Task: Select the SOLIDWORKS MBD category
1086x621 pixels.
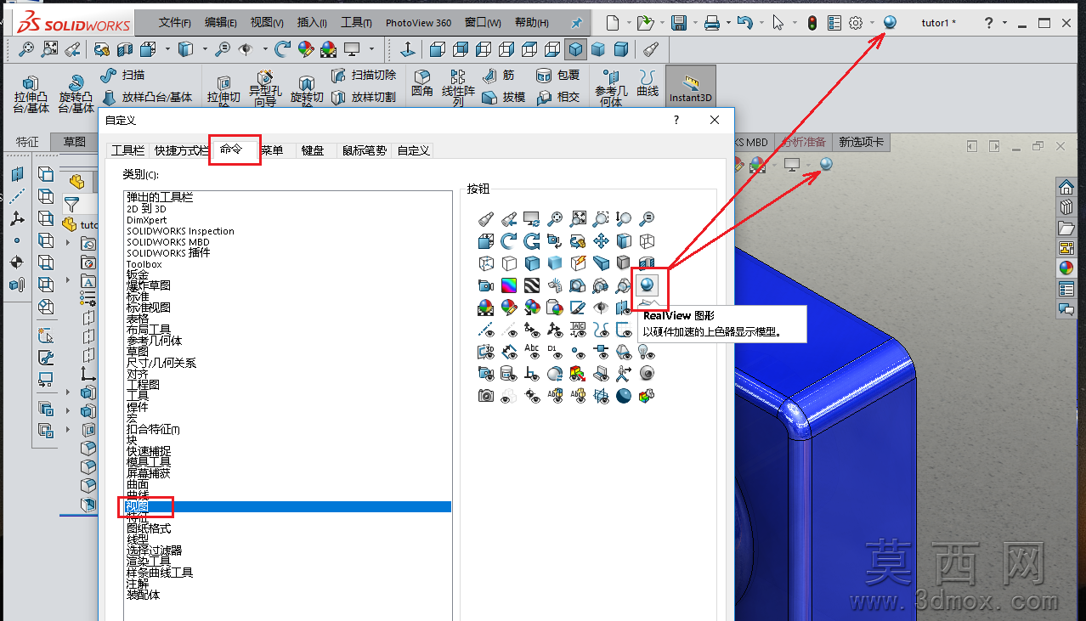Action: pos(168,242)
